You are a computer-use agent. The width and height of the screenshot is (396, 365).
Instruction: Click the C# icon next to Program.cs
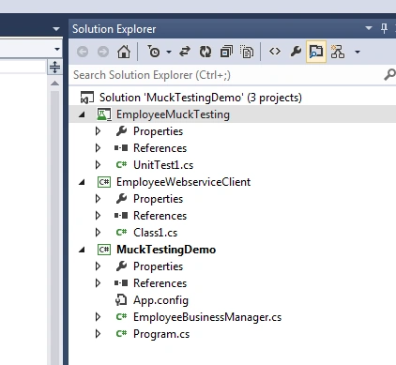[121, 333]
